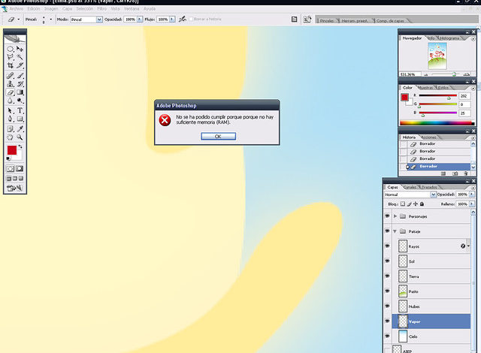
Task: Select the Hand tool
Action: pos(10,137)
